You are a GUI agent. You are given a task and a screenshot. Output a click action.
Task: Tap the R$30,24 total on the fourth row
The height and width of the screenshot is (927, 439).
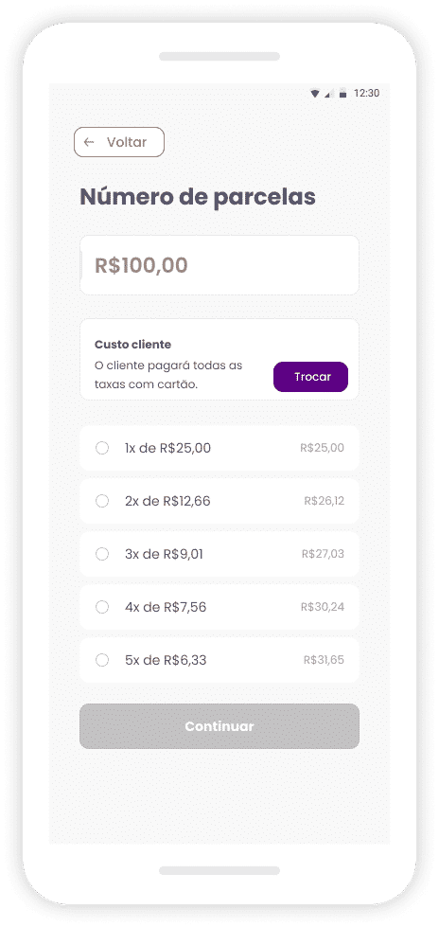[x=323, y=607]
